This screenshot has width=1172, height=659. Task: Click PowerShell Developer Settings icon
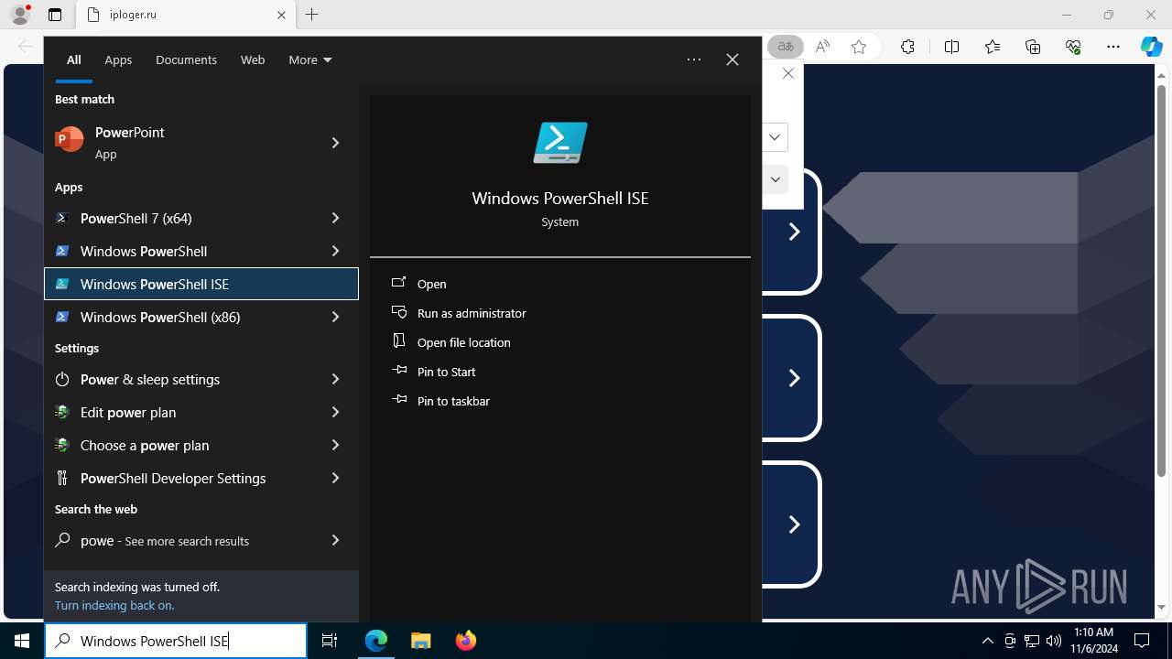coord(62,478)
